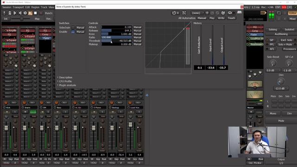The image size is (297, 167).
Task: Open the Track menu
Action: [x=44, y=7]
